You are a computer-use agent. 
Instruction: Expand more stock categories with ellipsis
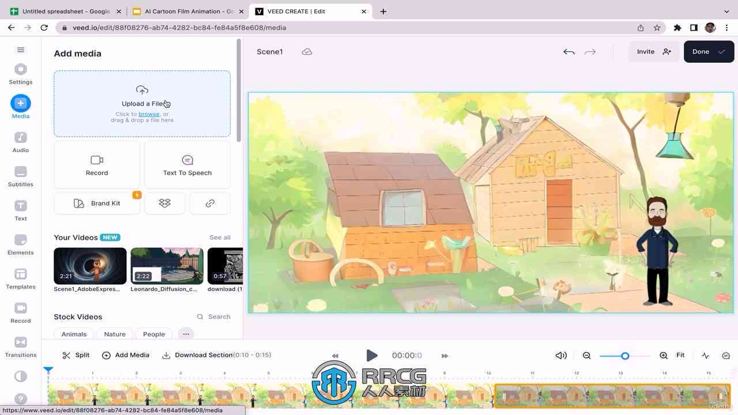click(186, 334)
